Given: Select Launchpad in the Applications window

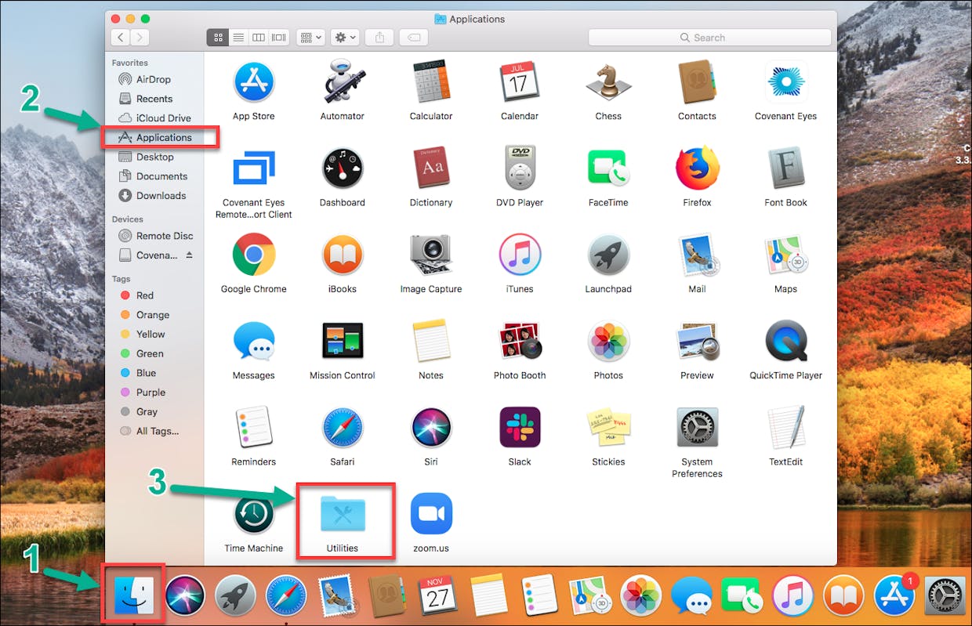Looking at the screenshot, I should (608, 255).
